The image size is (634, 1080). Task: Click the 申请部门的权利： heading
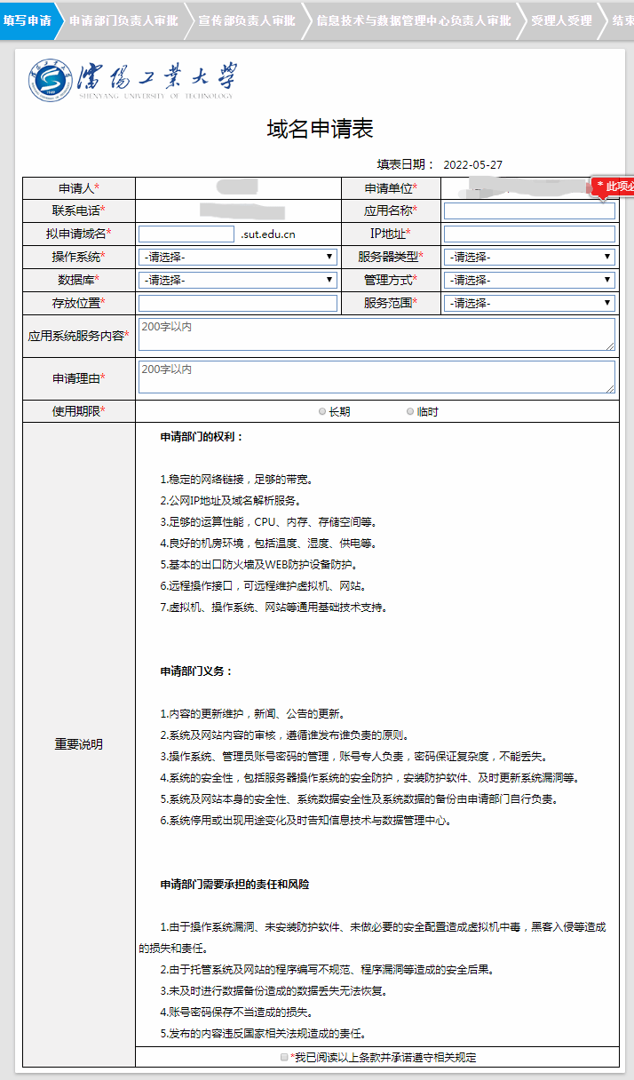(x=202, y=437)
